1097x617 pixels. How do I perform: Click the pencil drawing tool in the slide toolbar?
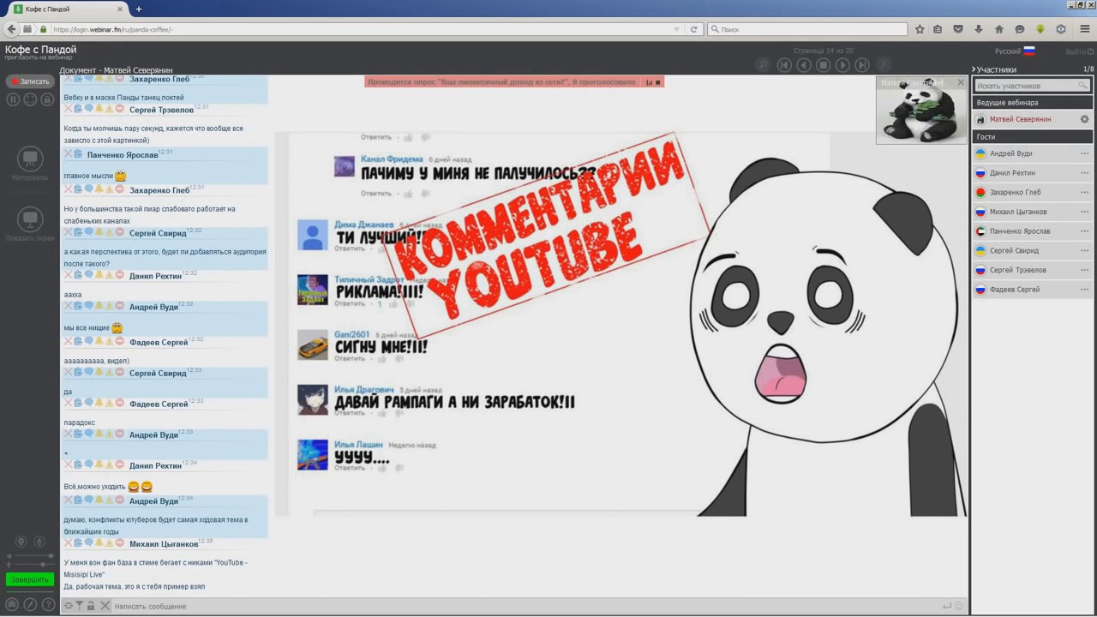tap(884, 64)
